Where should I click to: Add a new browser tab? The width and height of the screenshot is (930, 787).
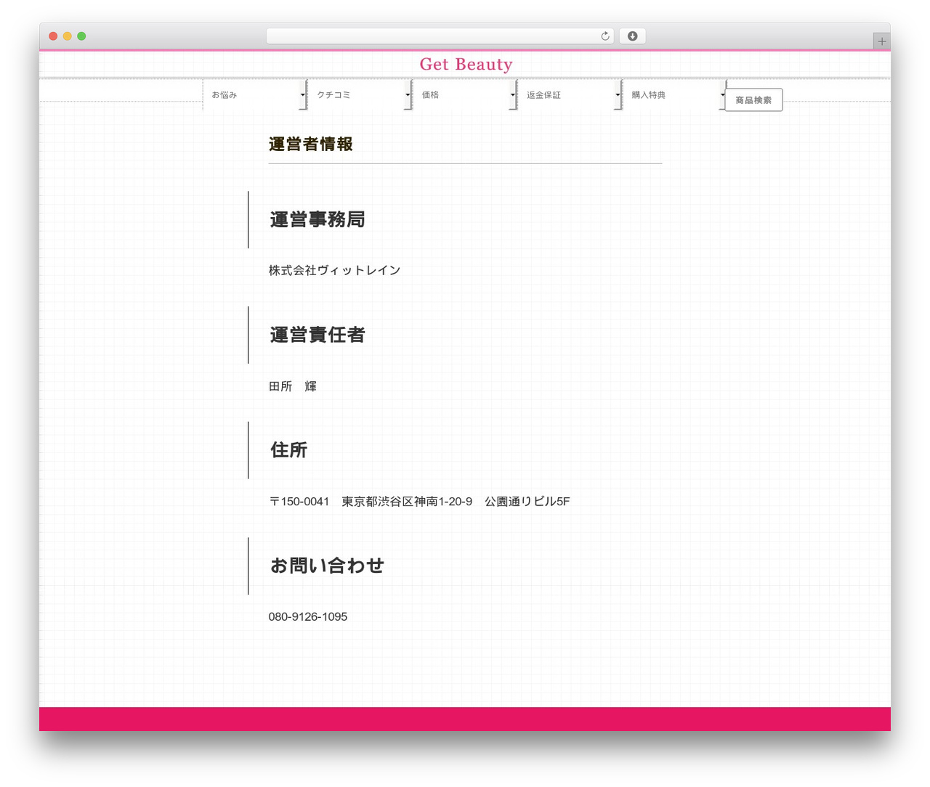point(881,41)
